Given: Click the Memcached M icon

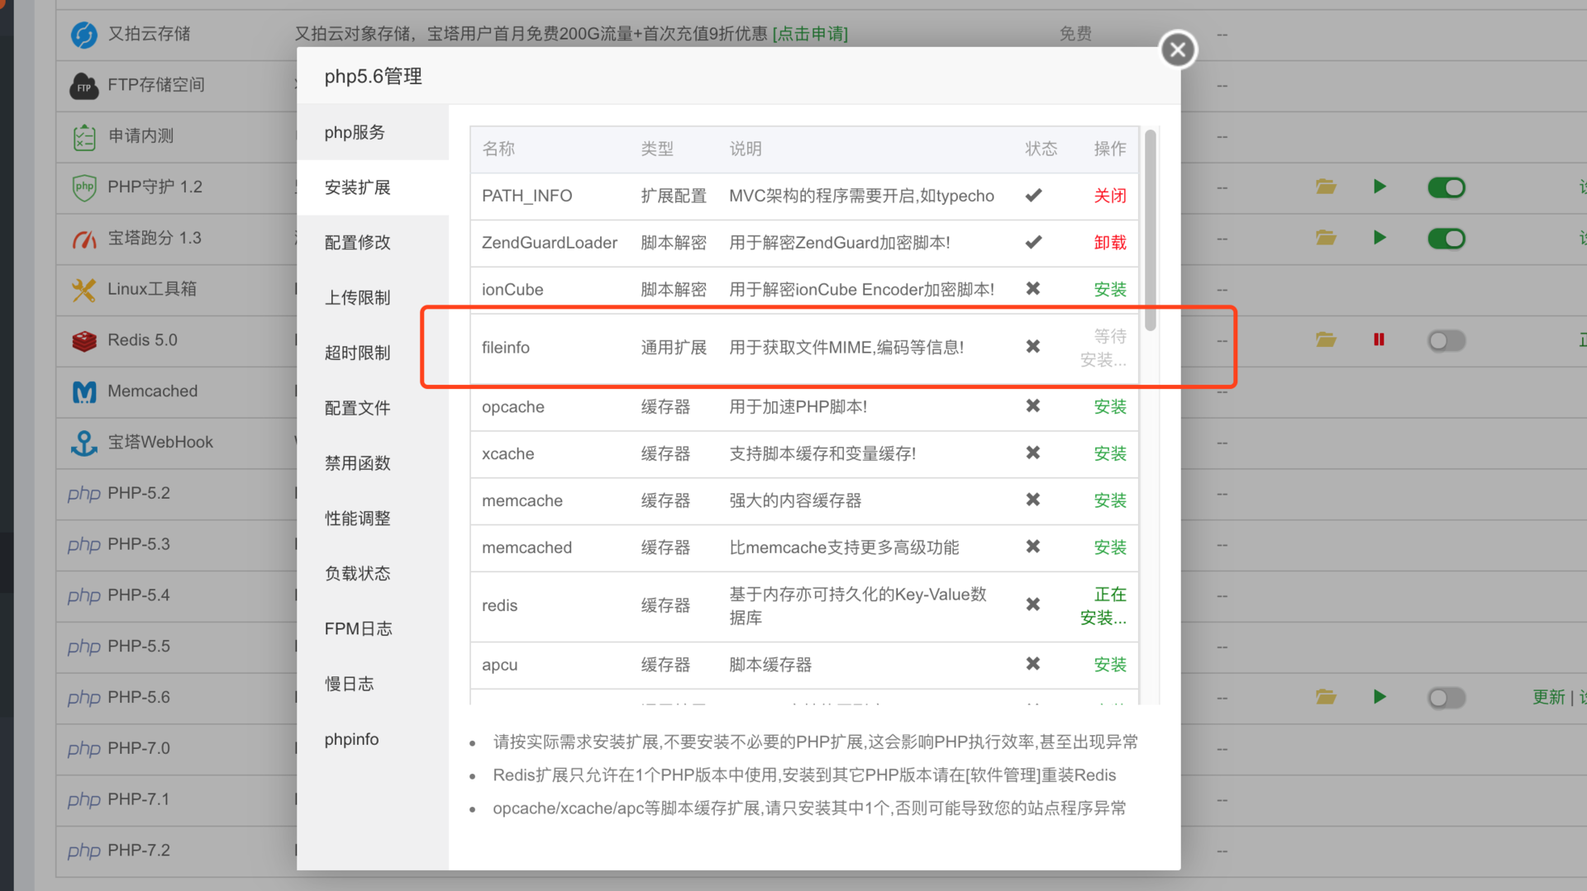Looking at the screenshot, I should (83, 391).
